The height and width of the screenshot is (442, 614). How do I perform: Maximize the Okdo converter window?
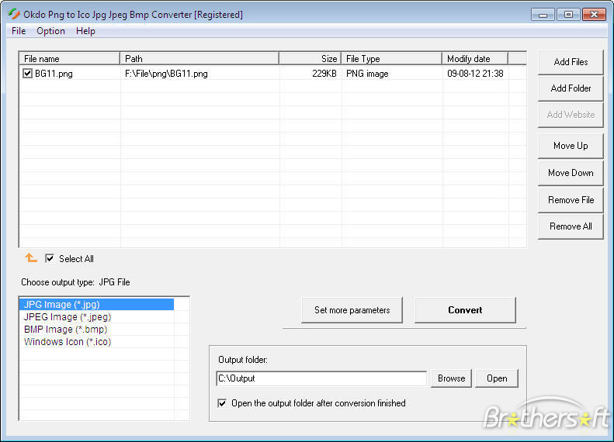click(x=568, y=15)
